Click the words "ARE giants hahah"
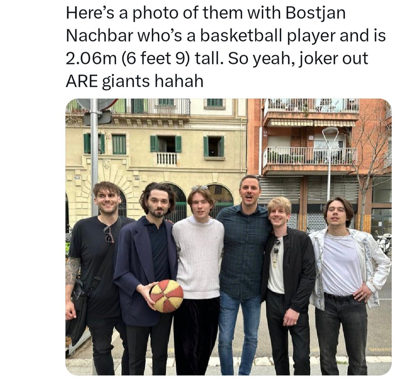Screen dimensions: 404x379 coord(135,81)
